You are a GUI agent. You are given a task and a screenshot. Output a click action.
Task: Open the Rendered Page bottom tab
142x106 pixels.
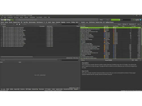pyautogui.click(x=35, y=89)
